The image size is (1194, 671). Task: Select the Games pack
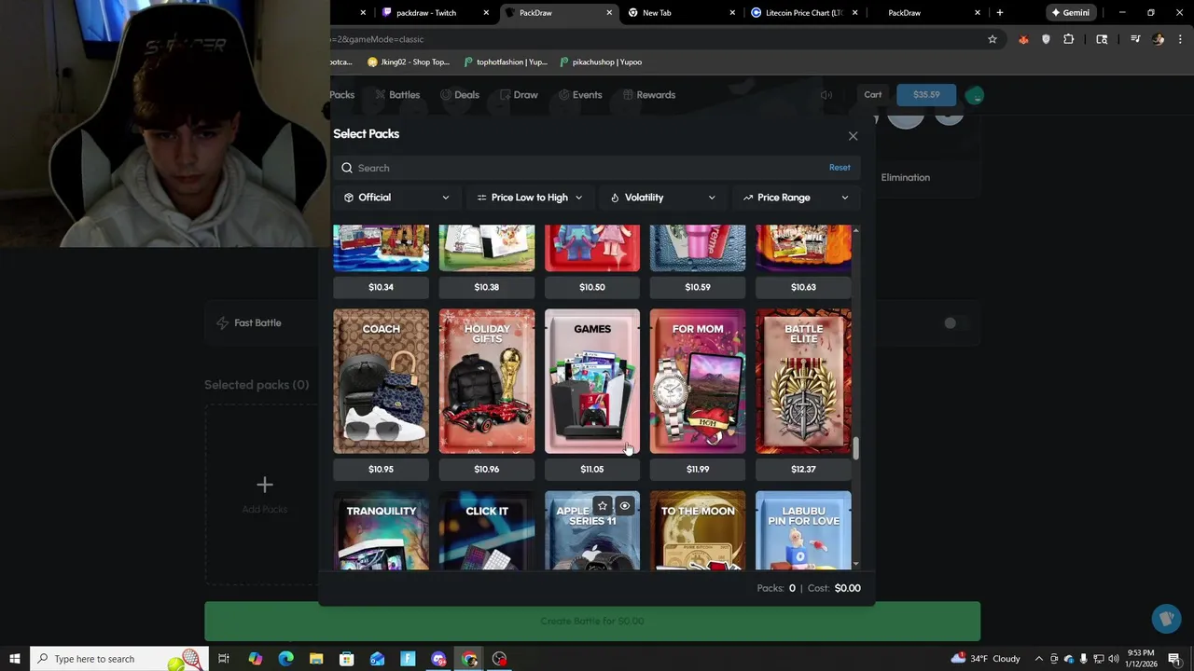click(x=592, y=381)
